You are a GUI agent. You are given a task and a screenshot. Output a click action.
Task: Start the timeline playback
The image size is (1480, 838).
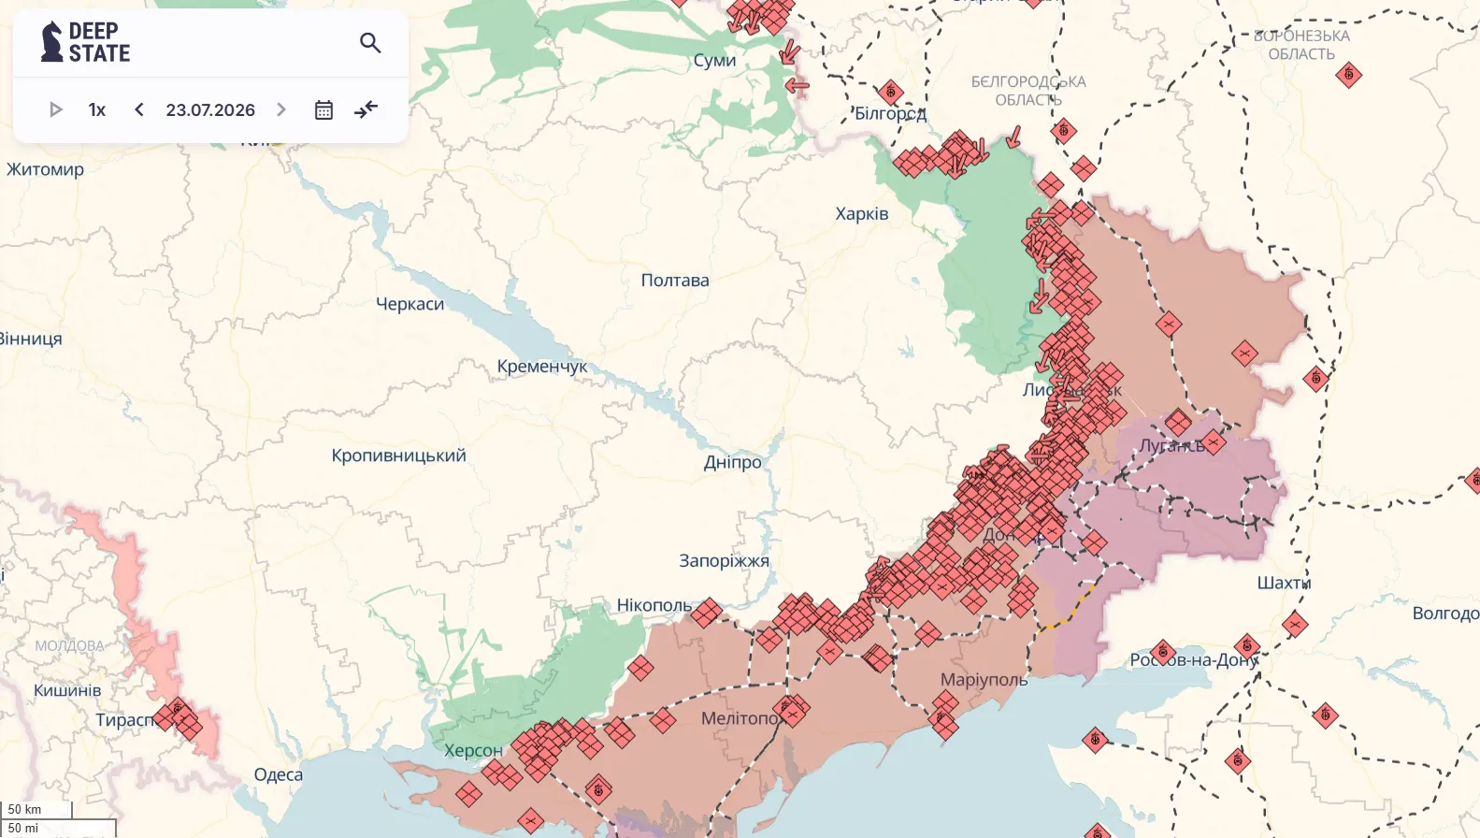click(55, 109)
